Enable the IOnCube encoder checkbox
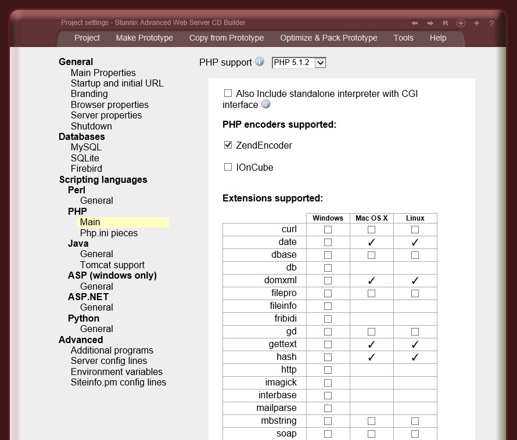The image size is (517, 440). (228, 167)
